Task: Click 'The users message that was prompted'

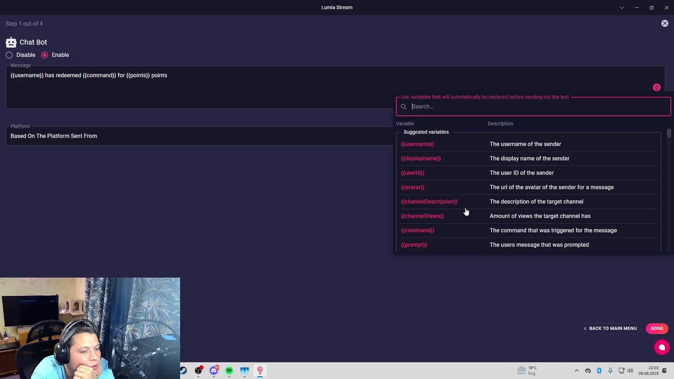Action: pos(539,245)
